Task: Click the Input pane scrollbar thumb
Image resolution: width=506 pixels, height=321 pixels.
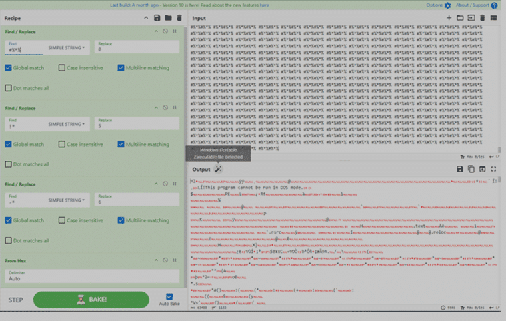Action: (x=499, y=150)
